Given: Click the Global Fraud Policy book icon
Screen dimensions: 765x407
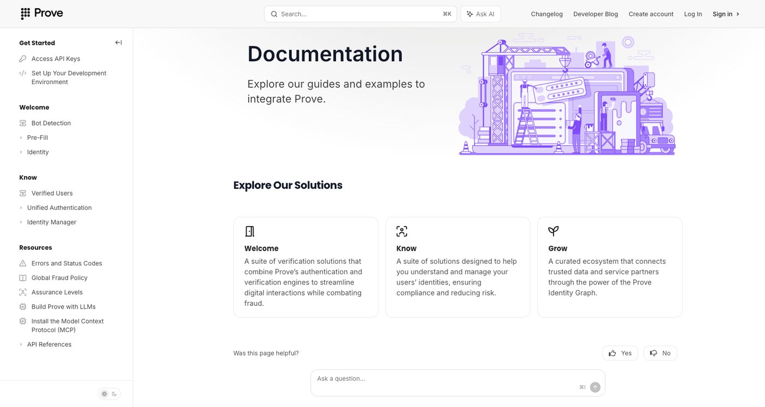Looking at the screenshot, I should [x=22, y=278].
